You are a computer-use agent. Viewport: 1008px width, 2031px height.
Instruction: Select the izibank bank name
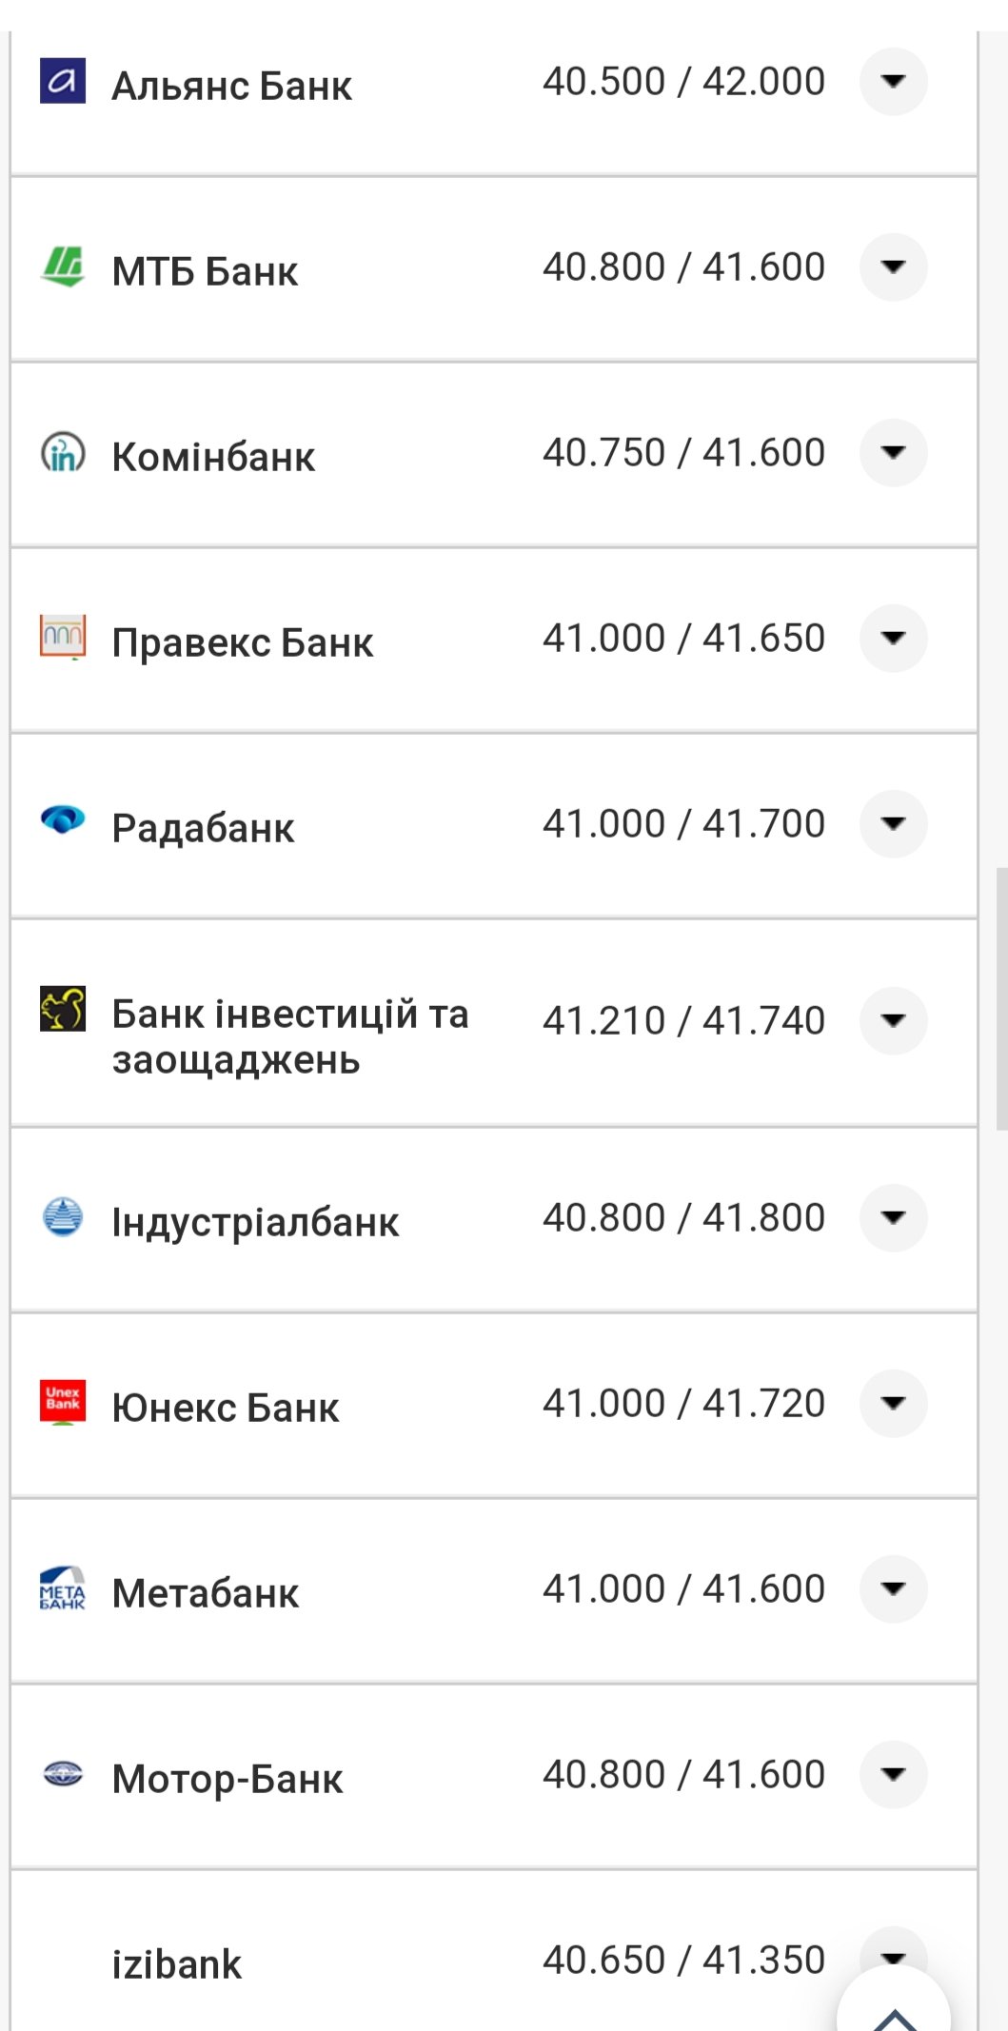[x=177, y=1964]
